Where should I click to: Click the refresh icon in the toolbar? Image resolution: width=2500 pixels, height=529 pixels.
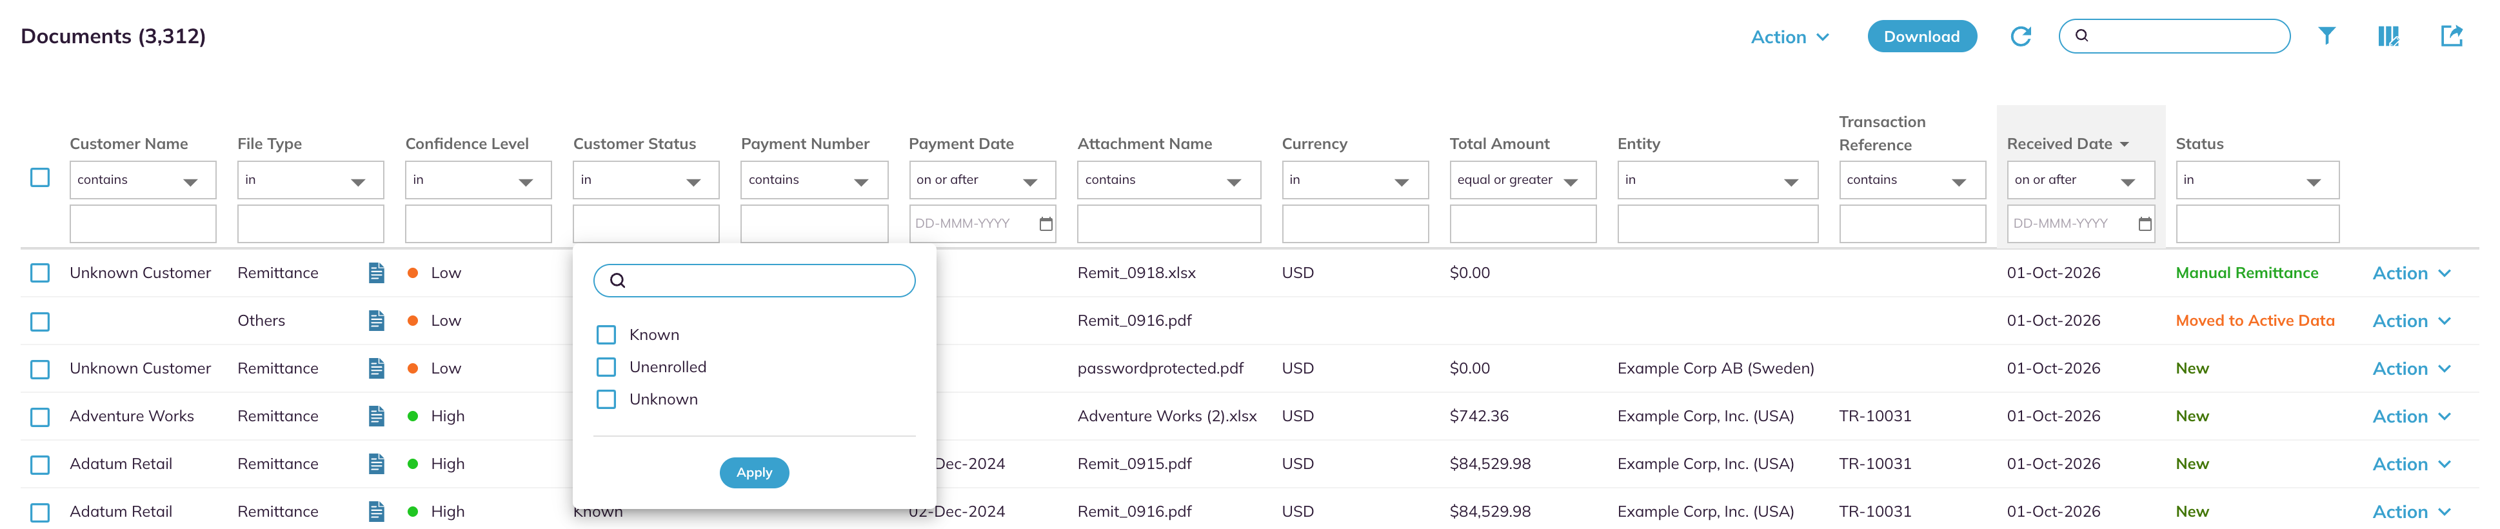(x=2021, y=37)
